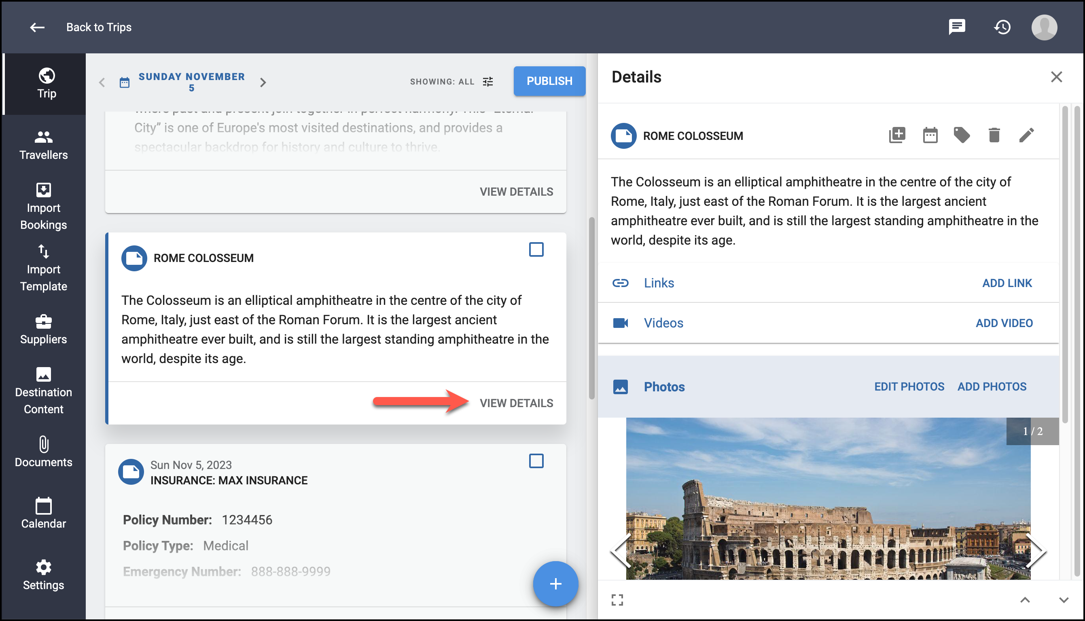The image size is (1085, 621).
Task: Open Calendar in sidebar
Action: click(44, 513)
